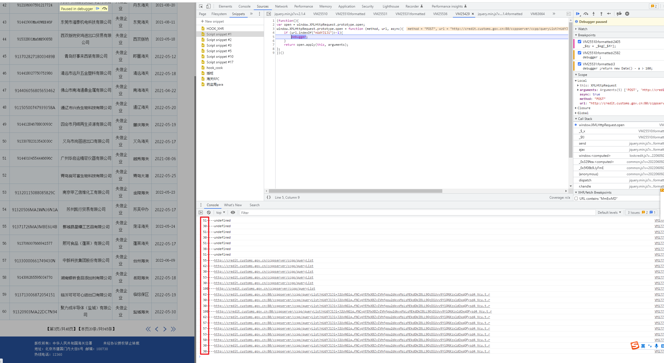Click Pause on exceptions icon

click(627, 14)
